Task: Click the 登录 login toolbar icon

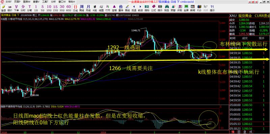Action: pos(3,8)
